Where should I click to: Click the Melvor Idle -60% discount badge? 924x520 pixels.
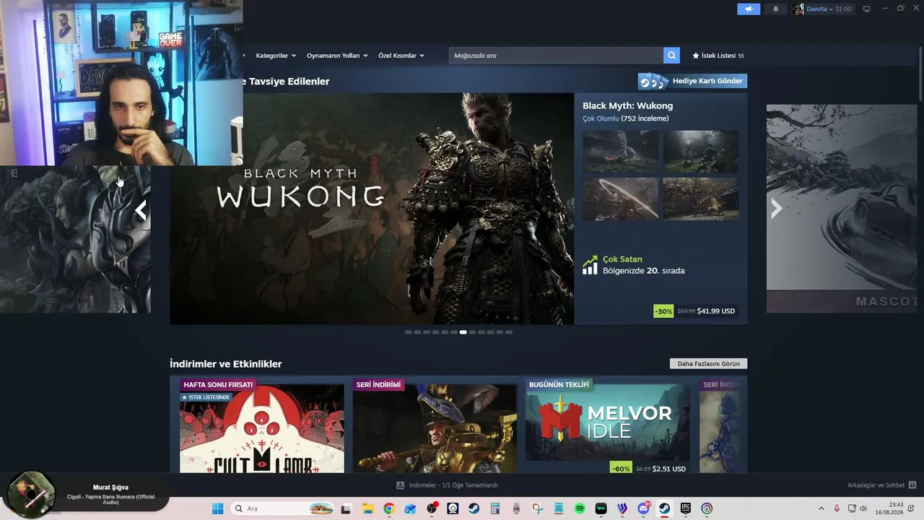click(x=621, y=469)
